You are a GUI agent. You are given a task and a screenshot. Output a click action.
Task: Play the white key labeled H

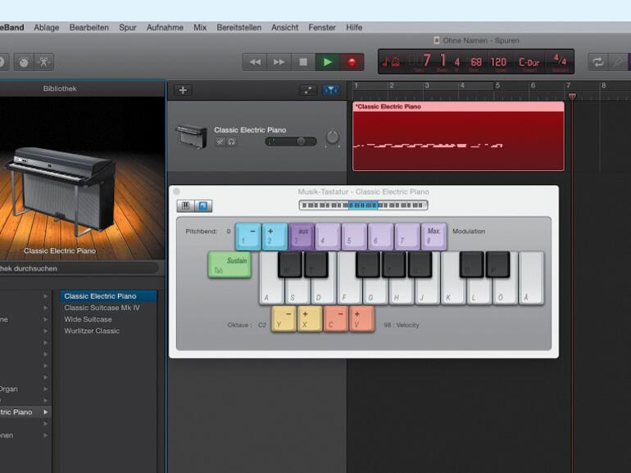(x=401, y=291)
